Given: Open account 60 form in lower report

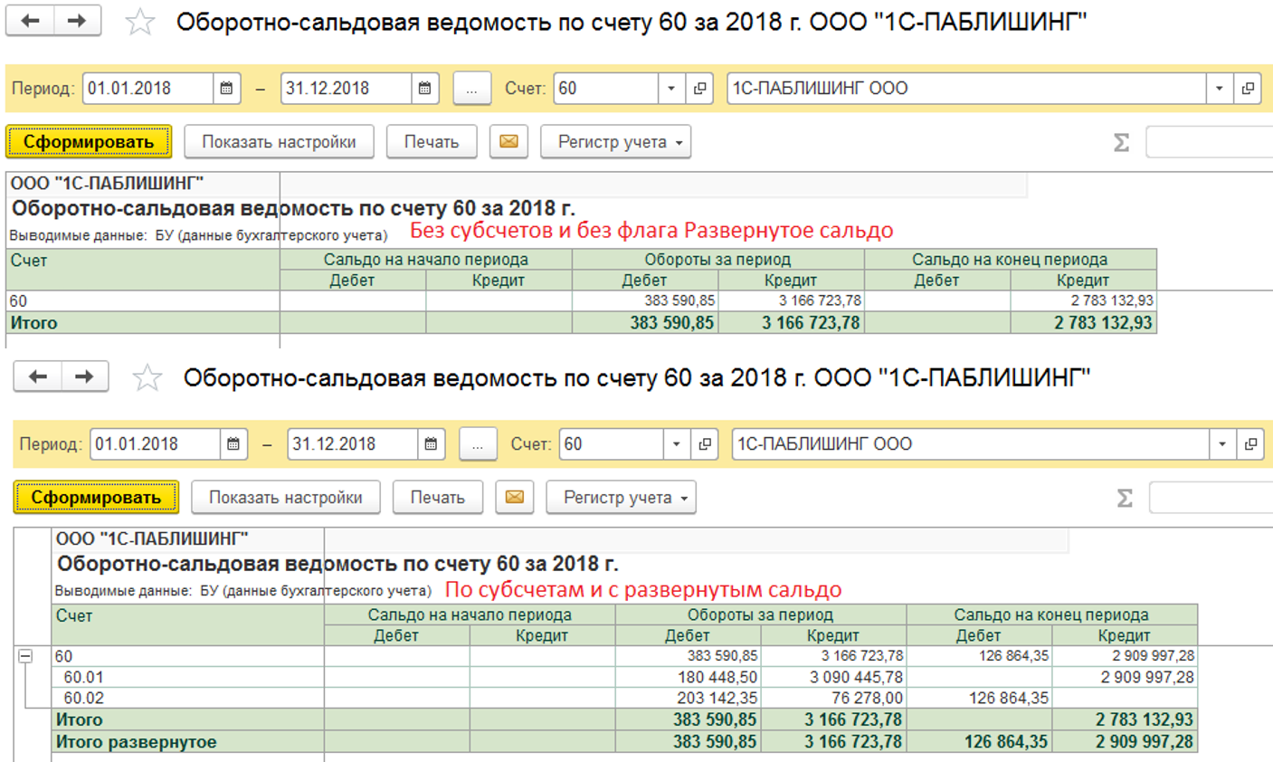Looking at the screenshot, I should pos(705,444).
